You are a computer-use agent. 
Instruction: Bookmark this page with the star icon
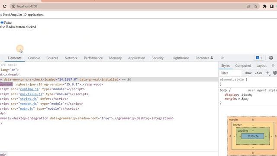[256, 6]
